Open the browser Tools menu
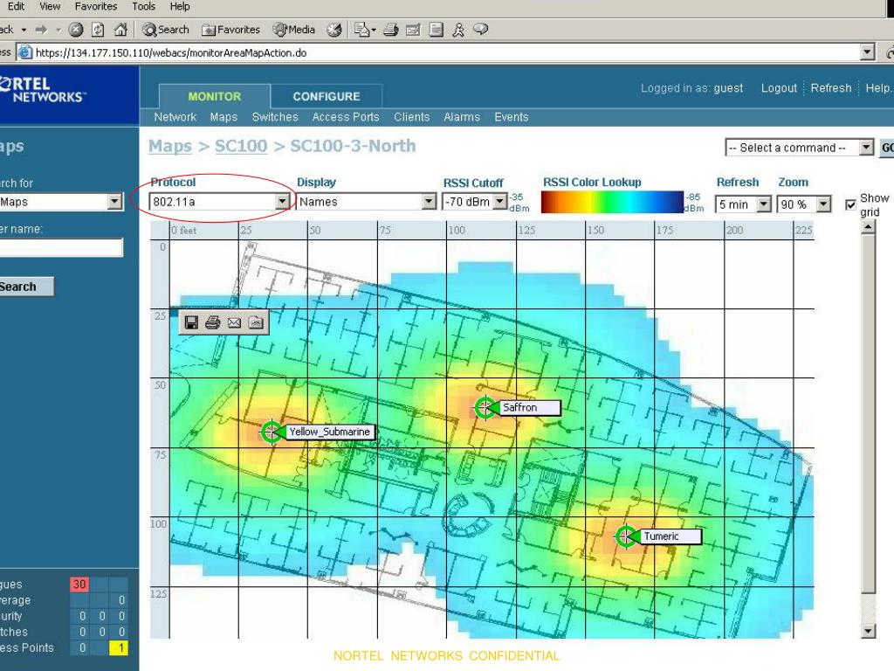The height and width of the screenshot is (671, 894). pyautogui.click(x=144, y=6)
